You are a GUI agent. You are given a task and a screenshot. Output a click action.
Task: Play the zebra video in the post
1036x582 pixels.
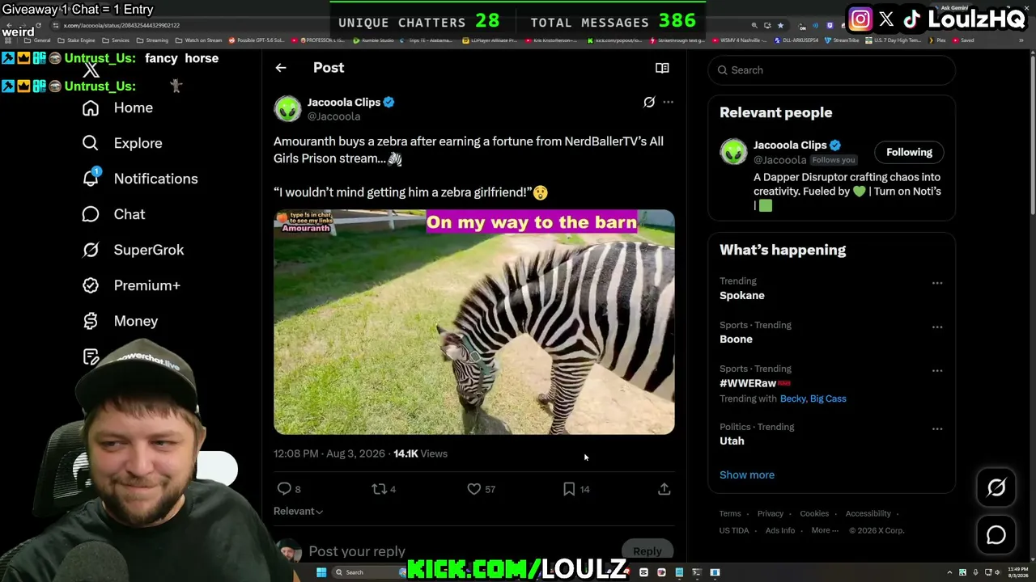pyautogui.click(x=473, y=322)
